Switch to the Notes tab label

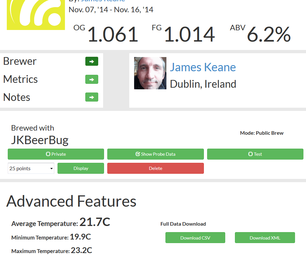click(16, 97)
